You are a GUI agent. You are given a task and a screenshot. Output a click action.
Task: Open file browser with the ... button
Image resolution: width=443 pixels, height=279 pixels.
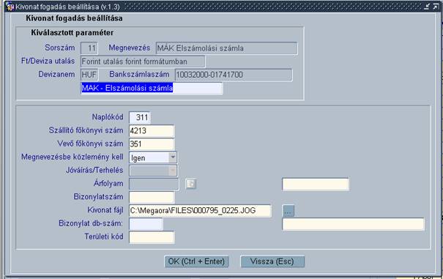click(288, 211)
